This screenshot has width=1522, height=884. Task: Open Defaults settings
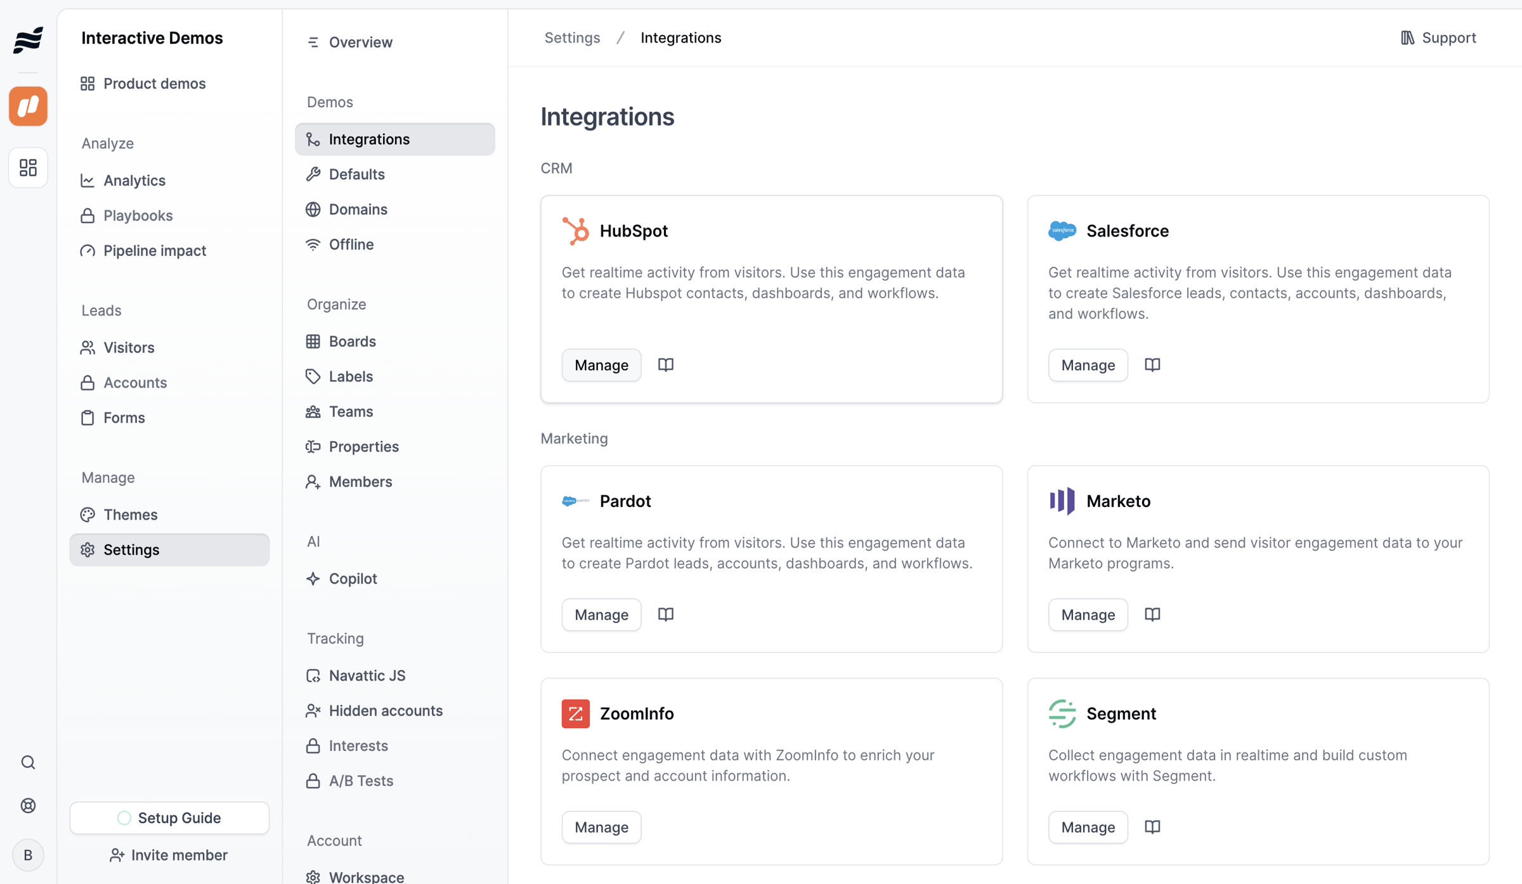[x=394, y=174]
